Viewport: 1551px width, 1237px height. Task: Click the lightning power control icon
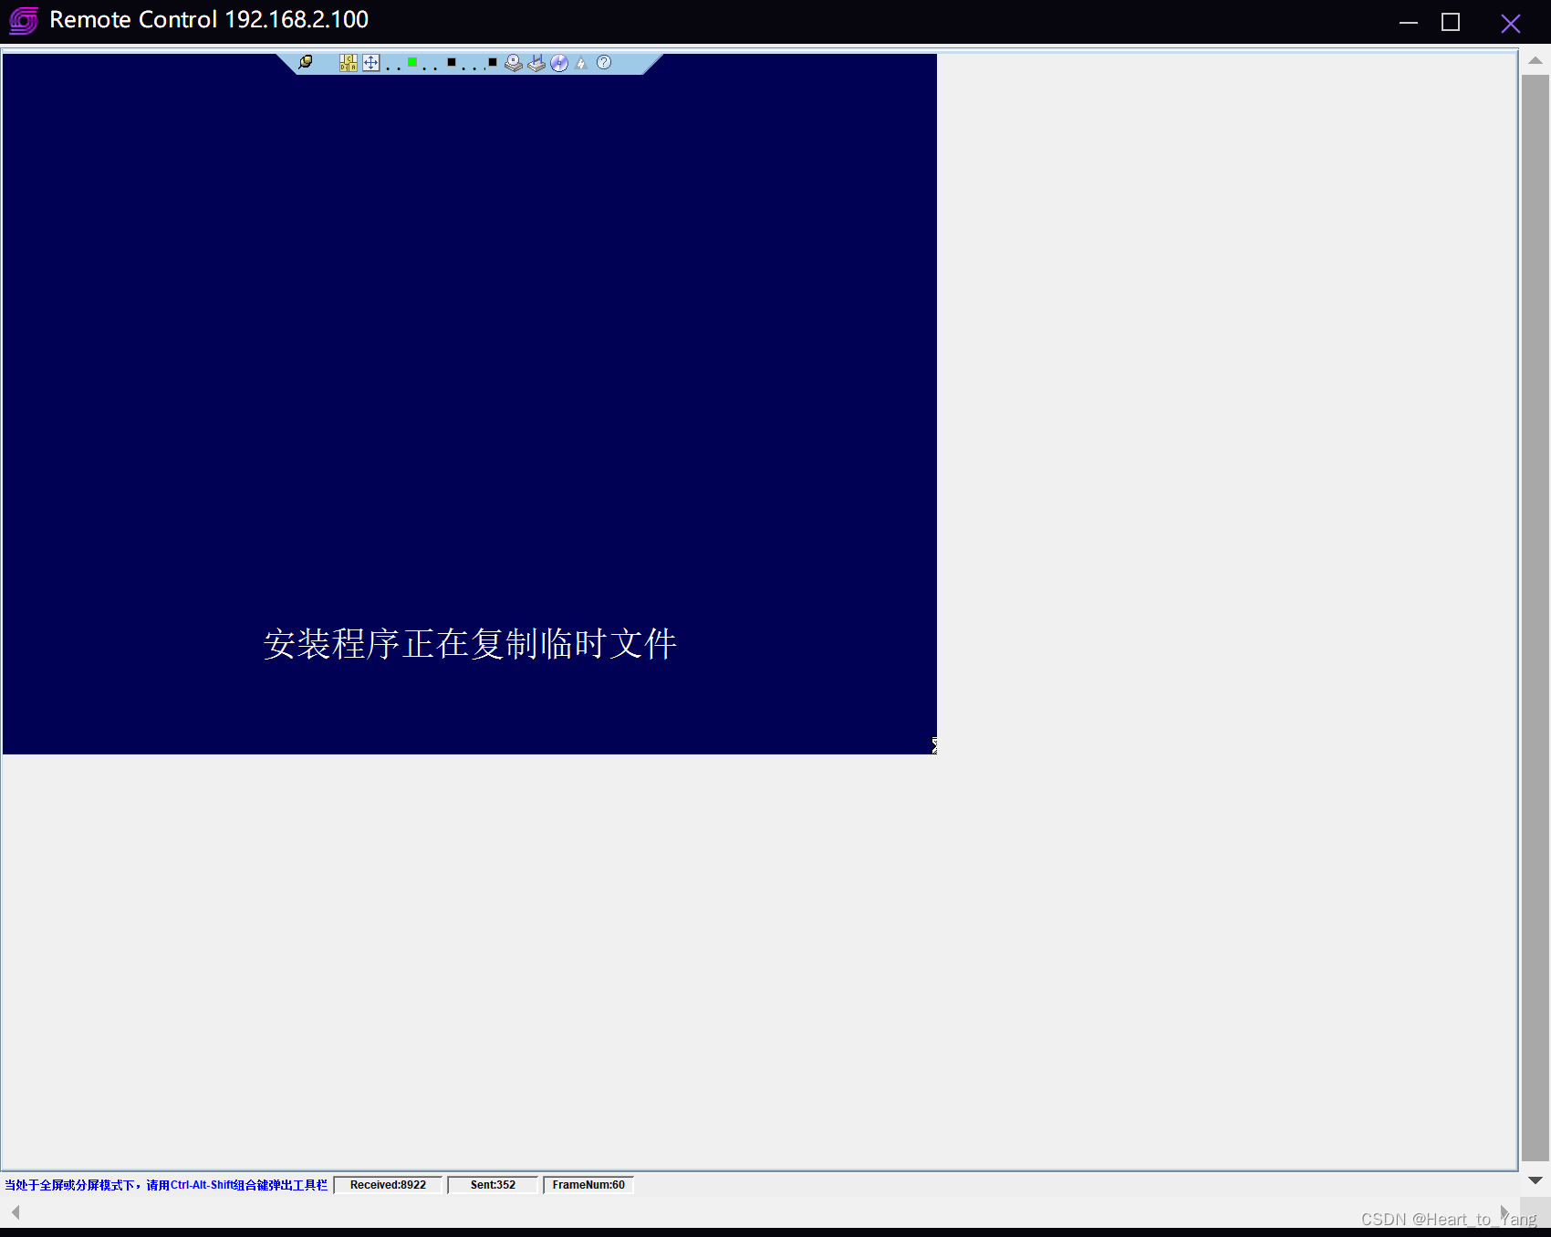[582, 63]
